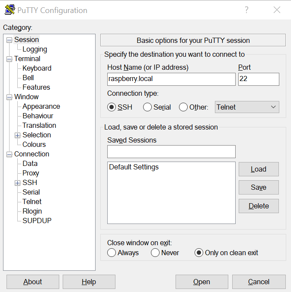Set close window on exit to Always
This screenshot has height=292, width=291.
tap(112, 253)
